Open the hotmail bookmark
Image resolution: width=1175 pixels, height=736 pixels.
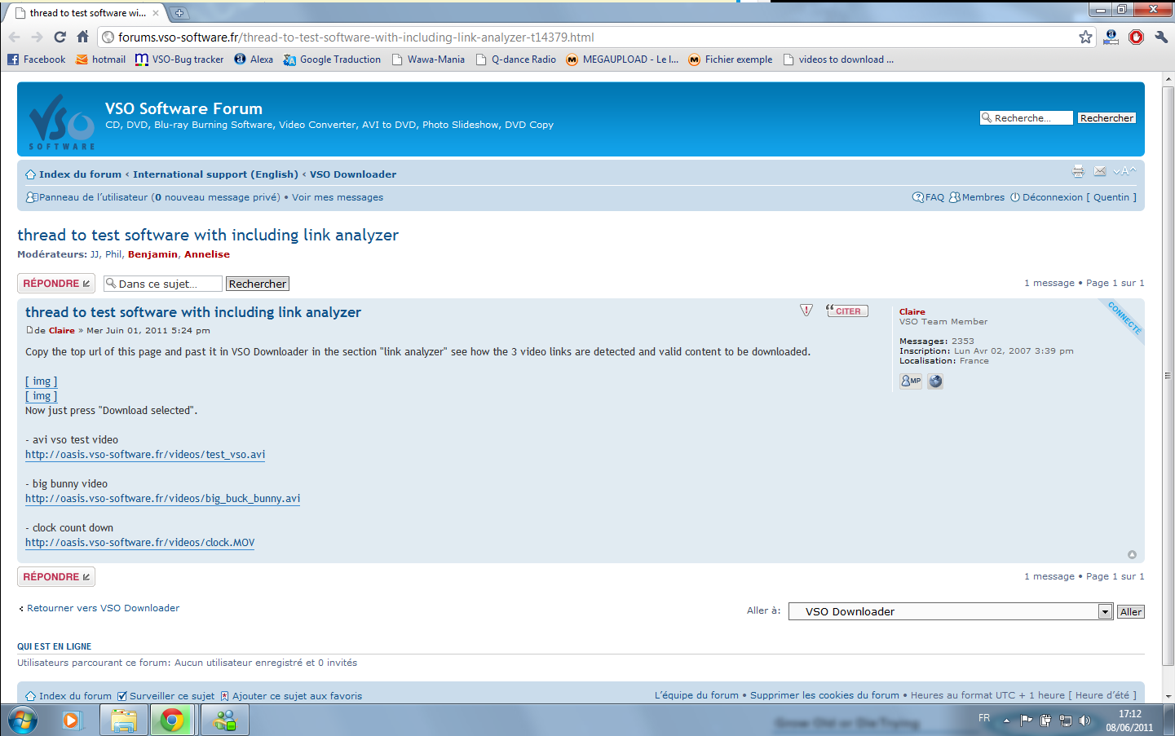pyautogui.click(x=100, y=59)
